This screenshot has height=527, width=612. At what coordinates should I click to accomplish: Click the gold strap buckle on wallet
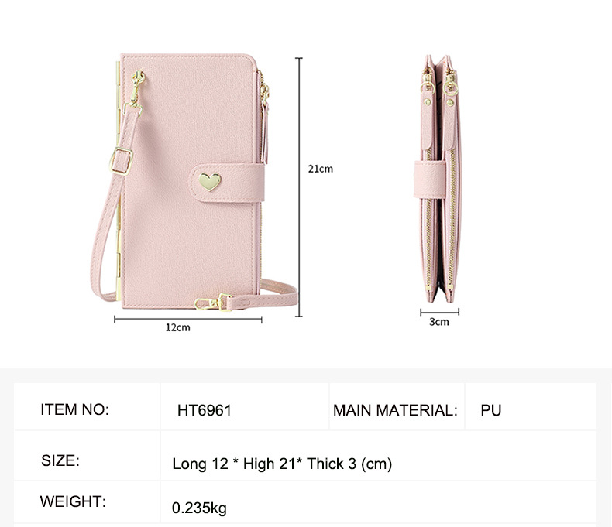[x=122, y=161]
